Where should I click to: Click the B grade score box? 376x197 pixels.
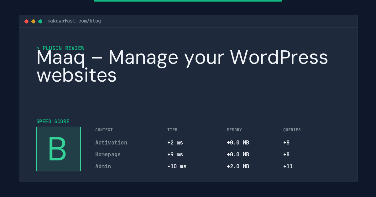58,149
